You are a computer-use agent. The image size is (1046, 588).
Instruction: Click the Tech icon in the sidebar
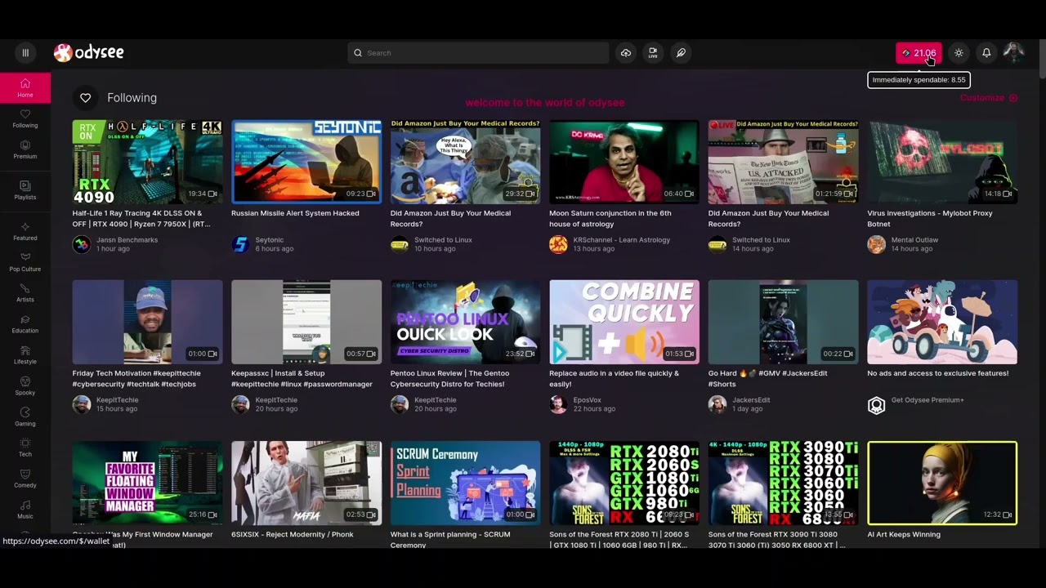point(25,443)
